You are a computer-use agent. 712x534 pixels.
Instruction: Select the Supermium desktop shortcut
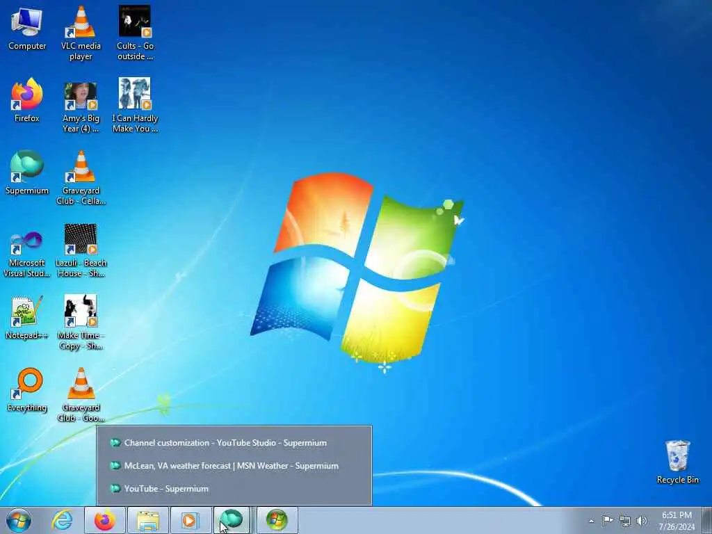[27, 173]
